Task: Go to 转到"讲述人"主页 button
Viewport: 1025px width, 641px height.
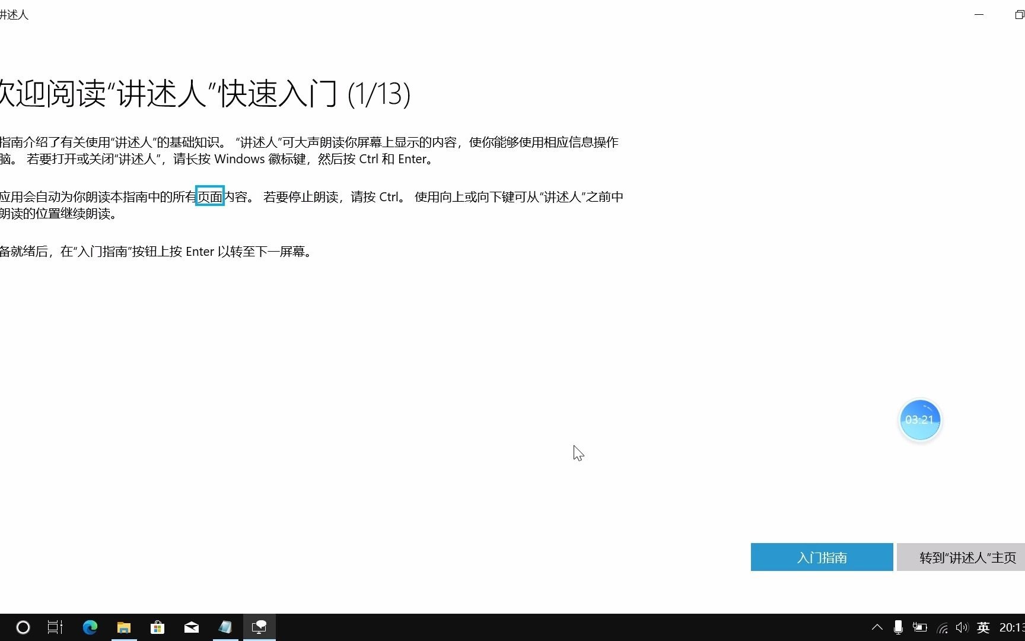Action: [961, 557]
